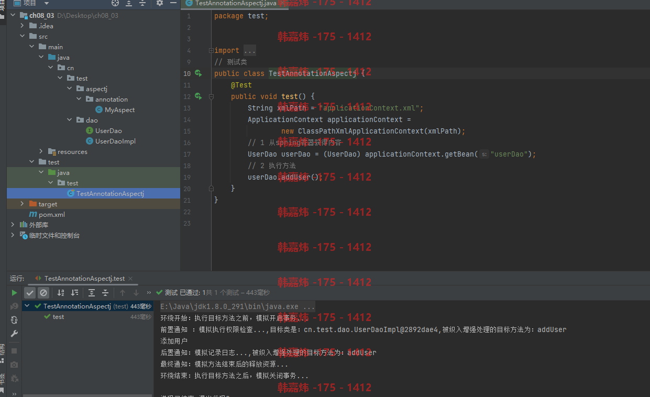Collapse all in project panel

[x=142, y=3]
